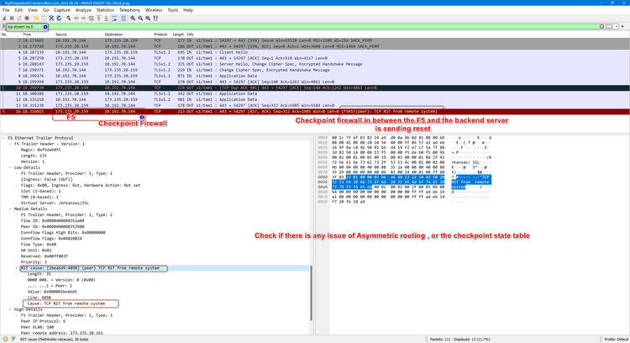Open the Go menu
Screen dimensions: 630x343
point(46,10)
